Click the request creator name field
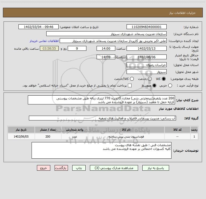Viewport: 206px width, 199px height. tap(113, 41)
